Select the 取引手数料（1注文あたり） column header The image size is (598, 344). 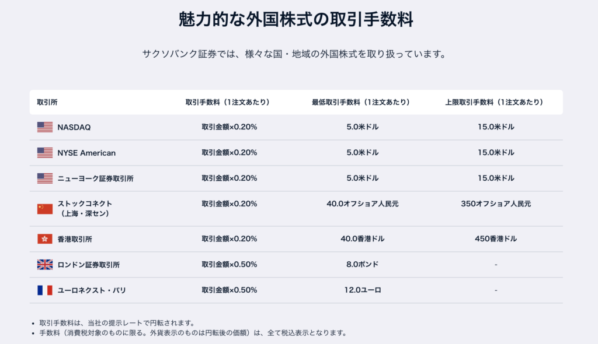[x=228, y=102]
